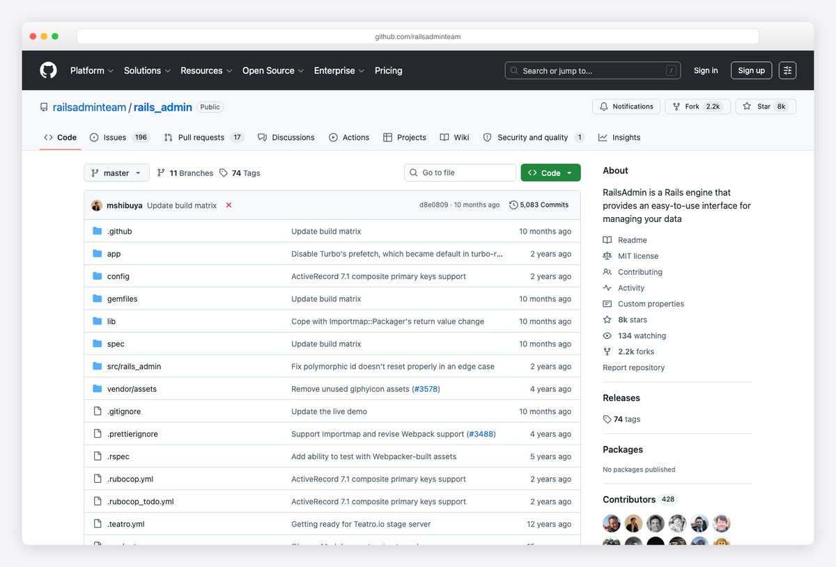Open the Pull requests tab
The height and width of the screenshot is (567, 836).
(203, 138)
